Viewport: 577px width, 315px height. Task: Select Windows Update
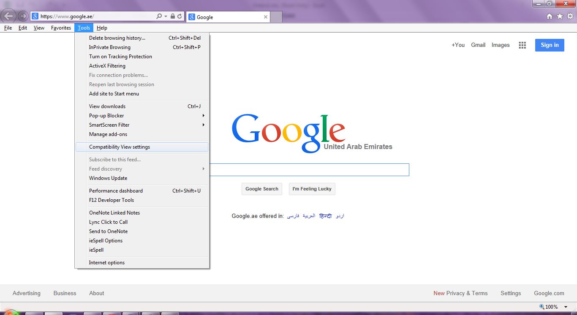point(142,178)
